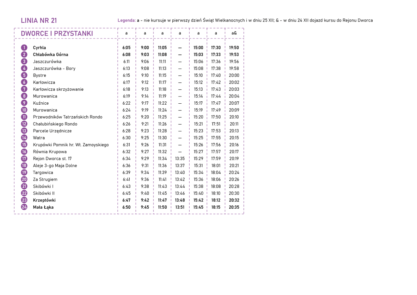This screenshot has width=417, height=295.
Task: Select the a& column header
Action: coord(234,33)
